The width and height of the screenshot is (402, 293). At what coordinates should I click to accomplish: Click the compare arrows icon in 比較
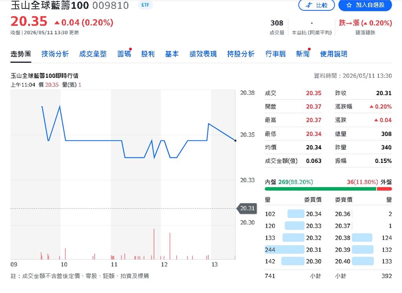pos(309,5)
